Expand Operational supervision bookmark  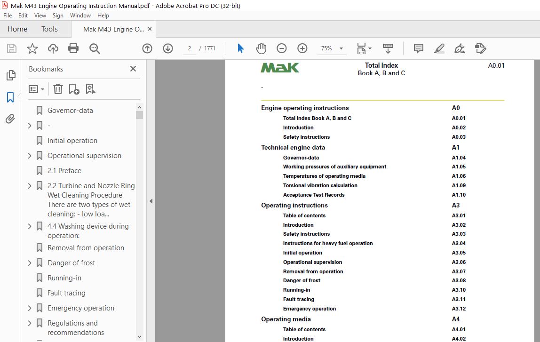(30, 156)
